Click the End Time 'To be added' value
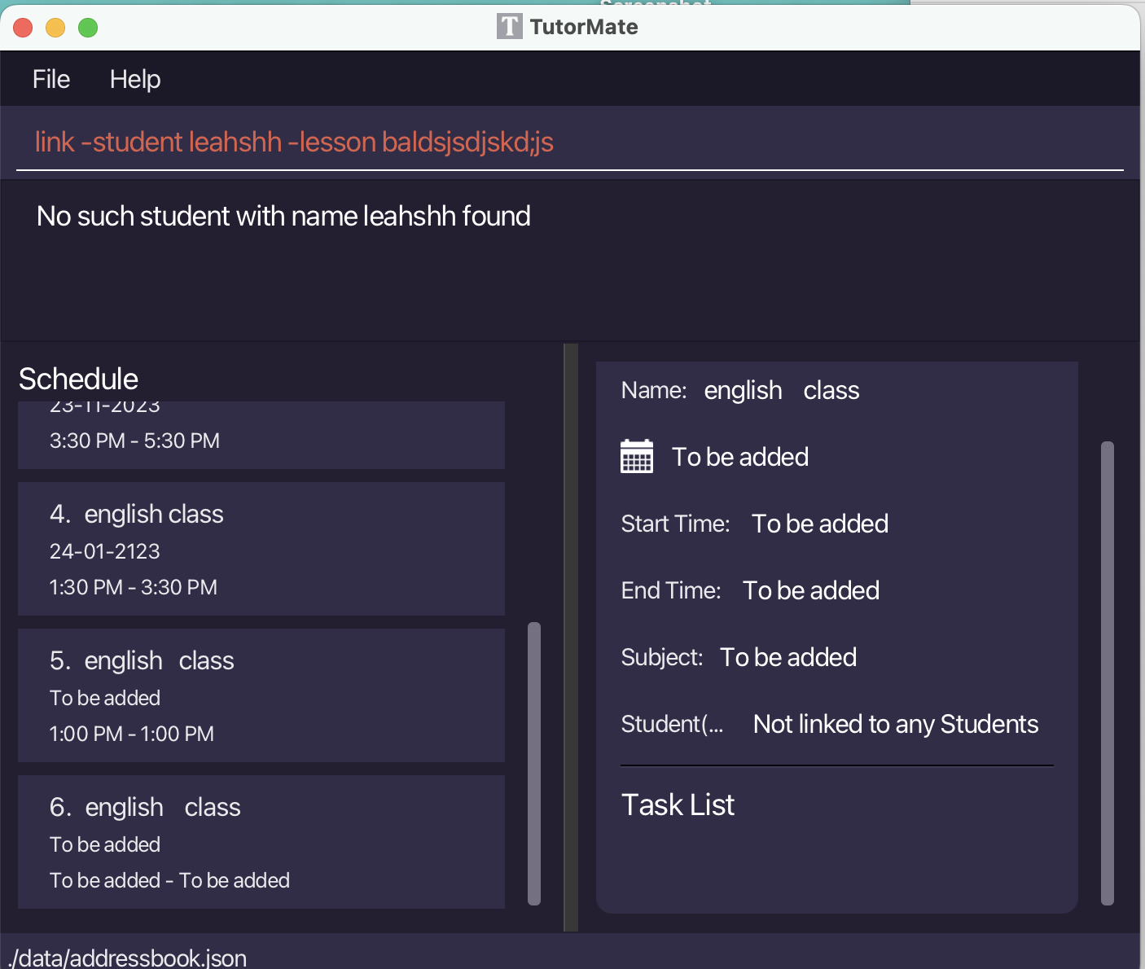Screen dimensions: 1145x969 (x=811, y=590)
